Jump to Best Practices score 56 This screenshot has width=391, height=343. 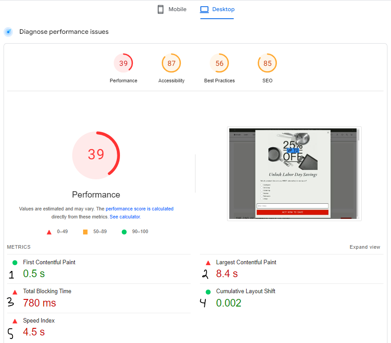pos(219,68)
